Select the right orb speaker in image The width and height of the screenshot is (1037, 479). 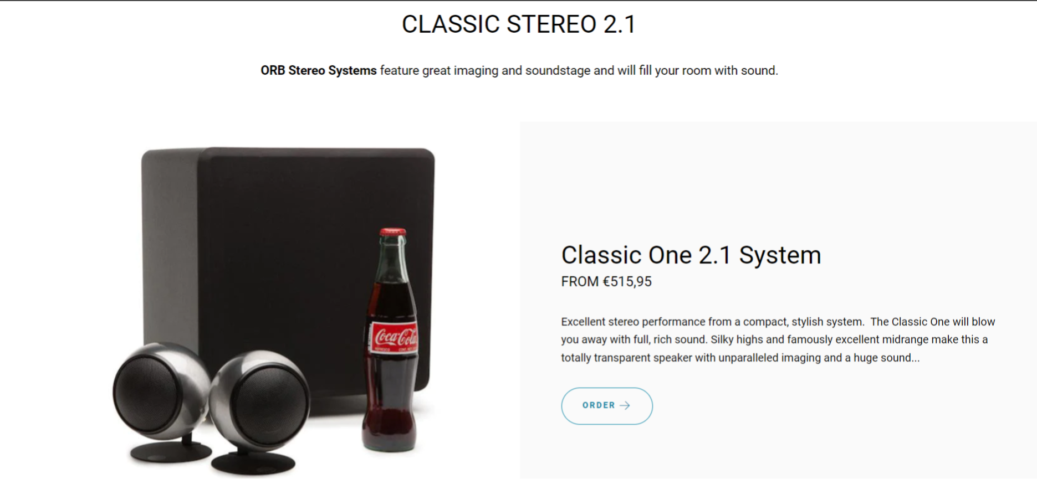[x=260, y=399]
